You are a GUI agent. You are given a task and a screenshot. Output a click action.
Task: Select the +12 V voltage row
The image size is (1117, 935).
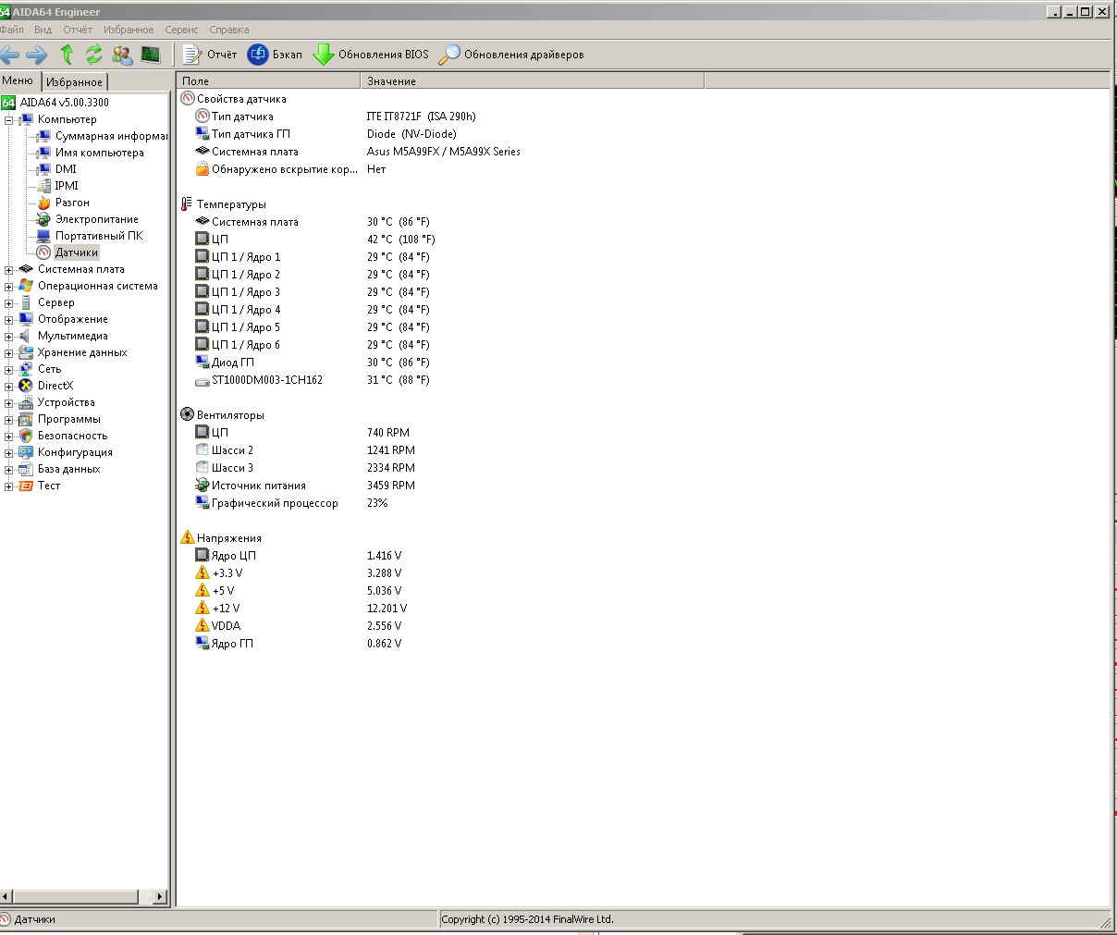643,609
